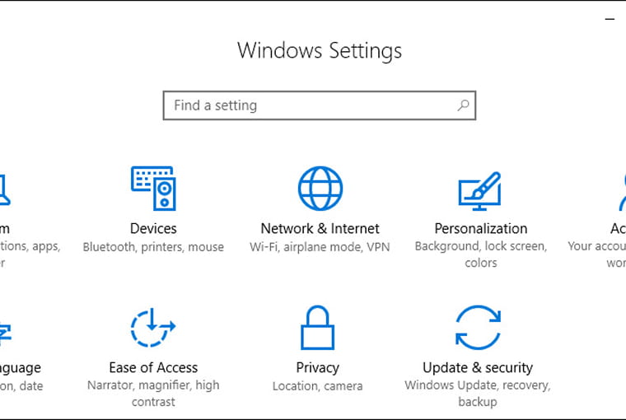The height and width of the screenshot is (420, 626).
Task: Select the "Update & security" text label
Action: tap(478, 367)
